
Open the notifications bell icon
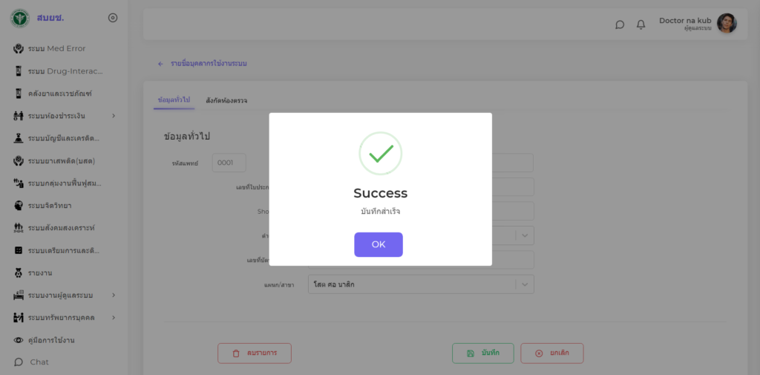point(641,25)
